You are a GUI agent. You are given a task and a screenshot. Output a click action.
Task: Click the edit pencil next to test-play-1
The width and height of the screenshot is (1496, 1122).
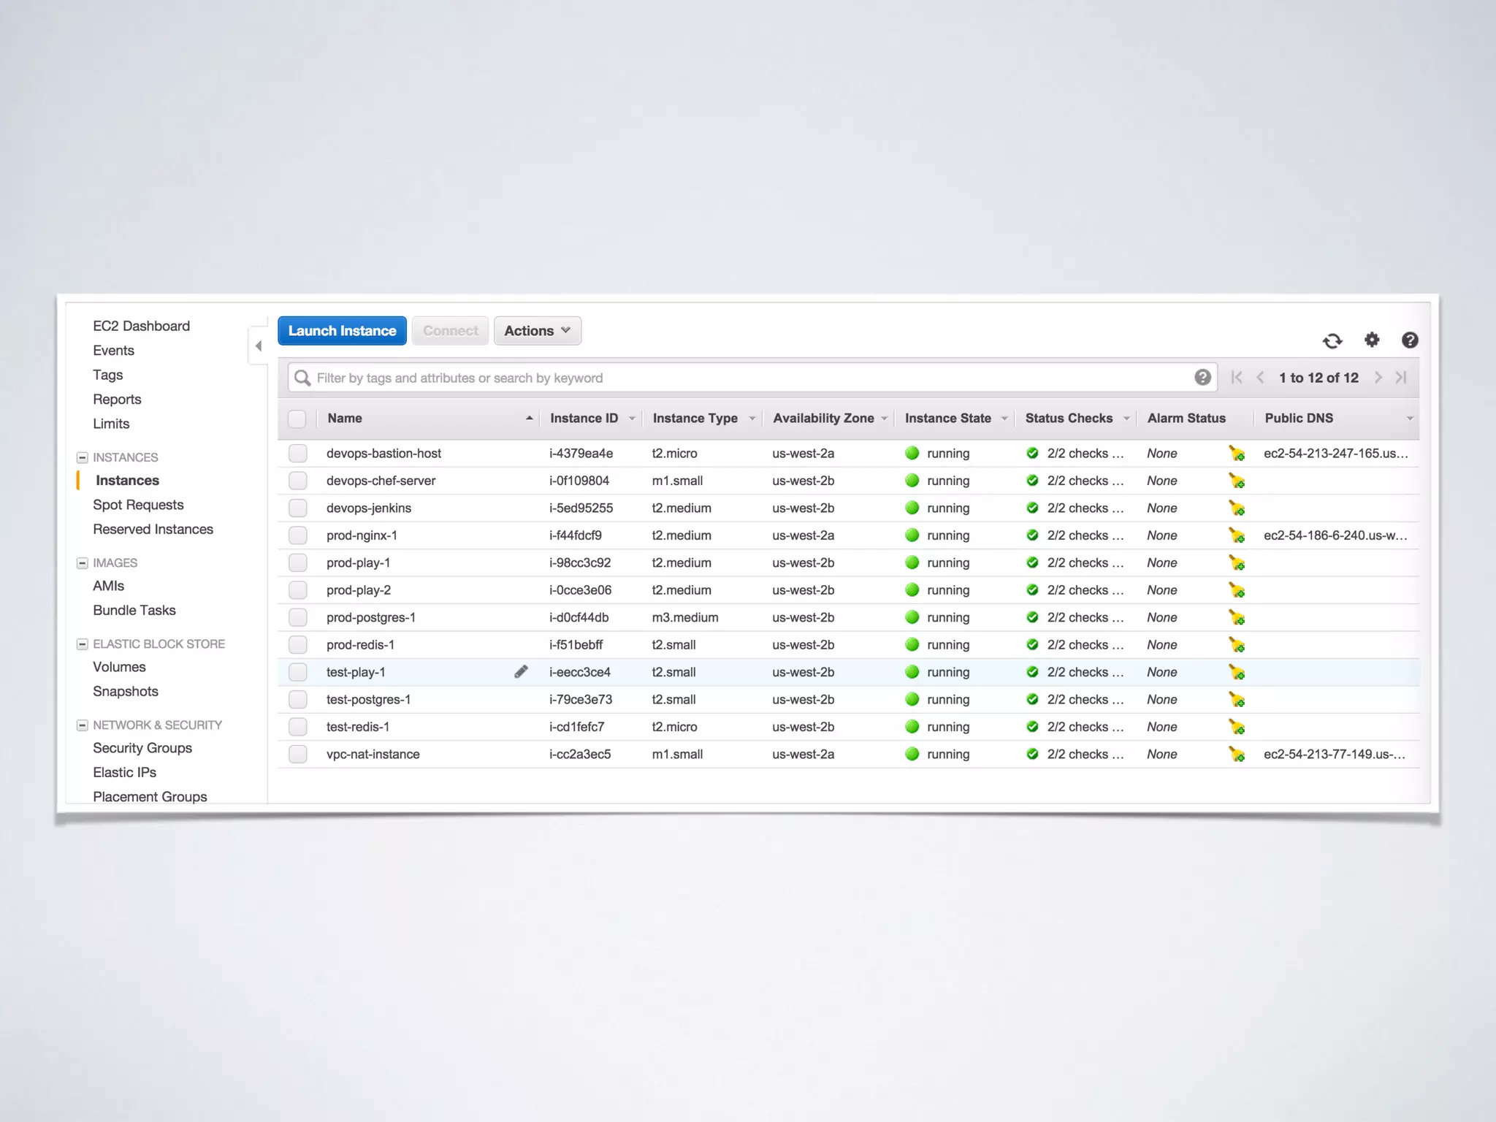pos(521,672)
